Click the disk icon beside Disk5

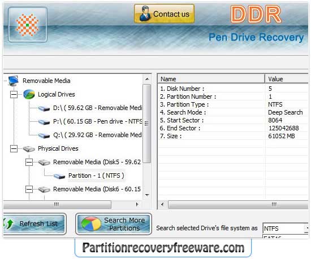pyautogui.click(x=44, y=163)
